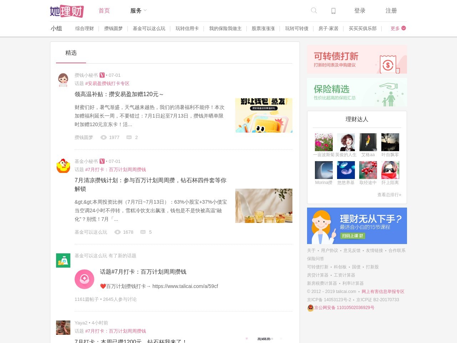This screenshot has width=457, height=343.
Task: Click view count eye icon on 7月清凉攒钱计划 post
Action: (x=117, y=232)
